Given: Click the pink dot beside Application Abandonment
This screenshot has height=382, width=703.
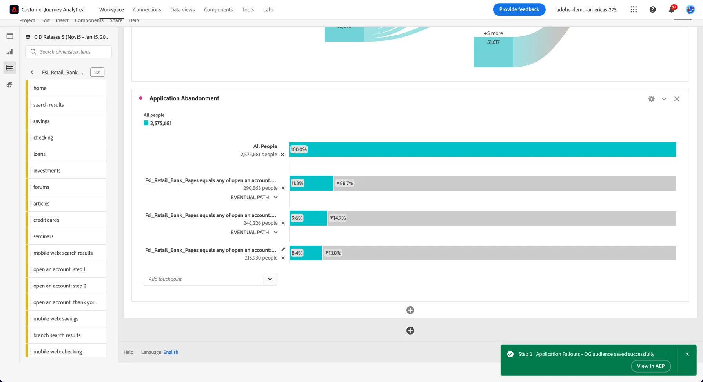Looking at the screenshot, I should click(140, 98).
